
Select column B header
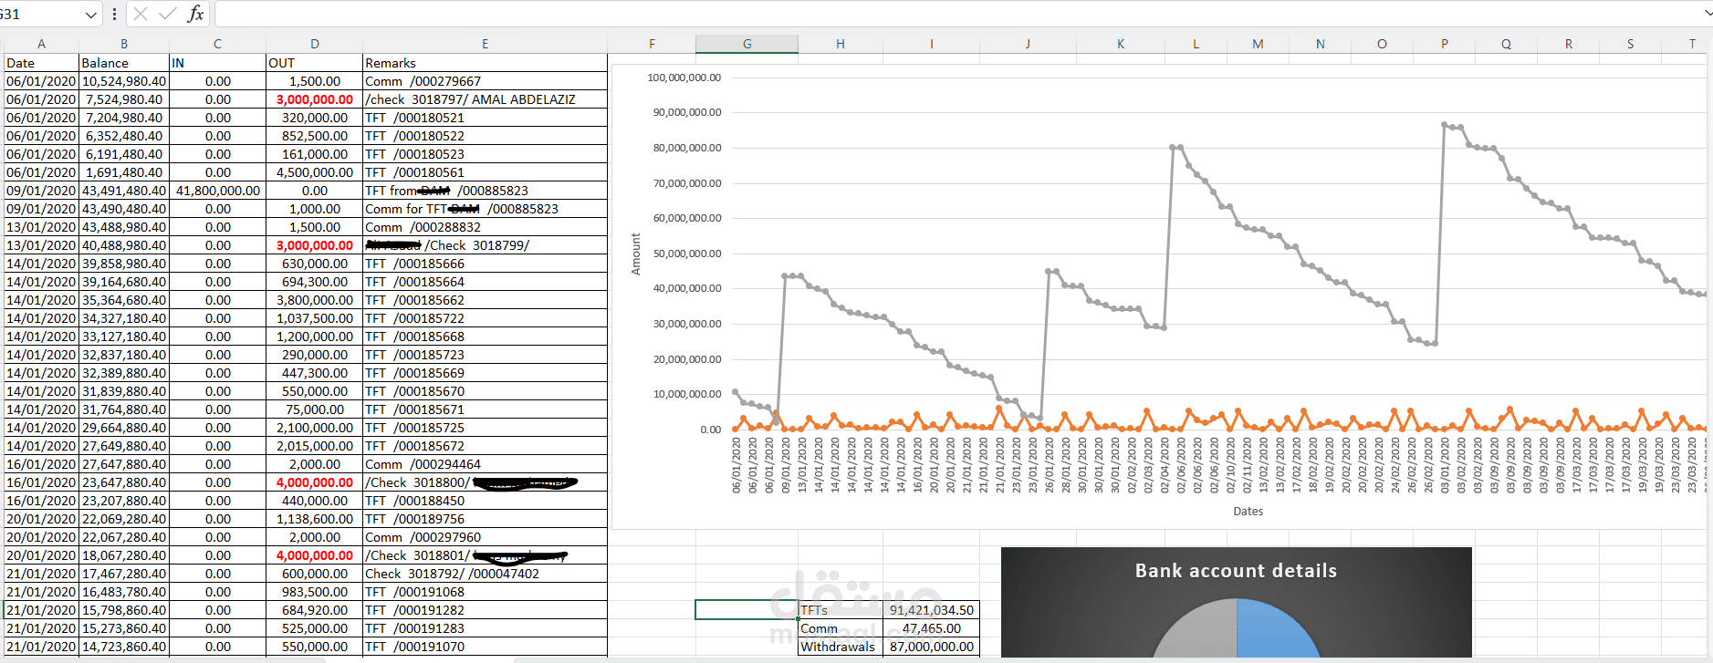pos(124,44)
